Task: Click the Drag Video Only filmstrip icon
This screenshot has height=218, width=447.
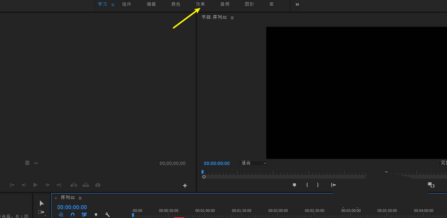Action: click(27, 163)
